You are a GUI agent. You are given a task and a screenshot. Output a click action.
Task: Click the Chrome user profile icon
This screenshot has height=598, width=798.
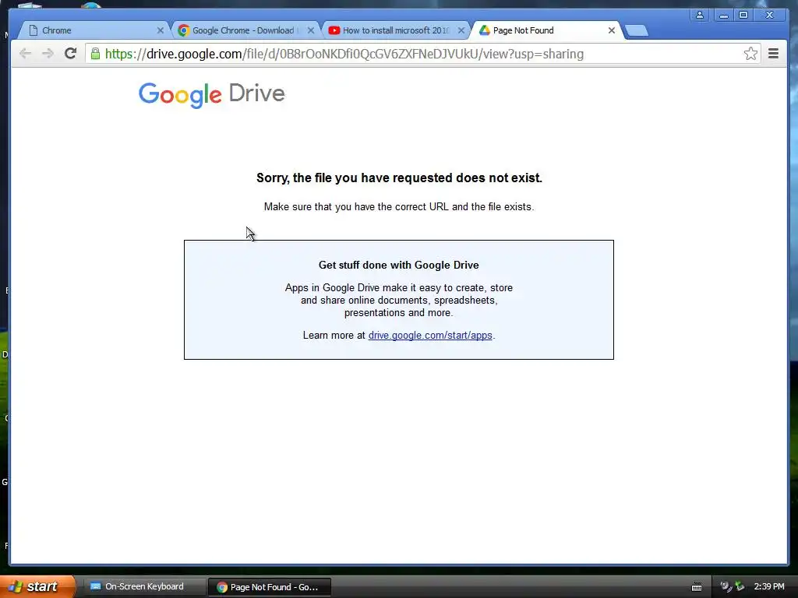click(x=700, y=16)
